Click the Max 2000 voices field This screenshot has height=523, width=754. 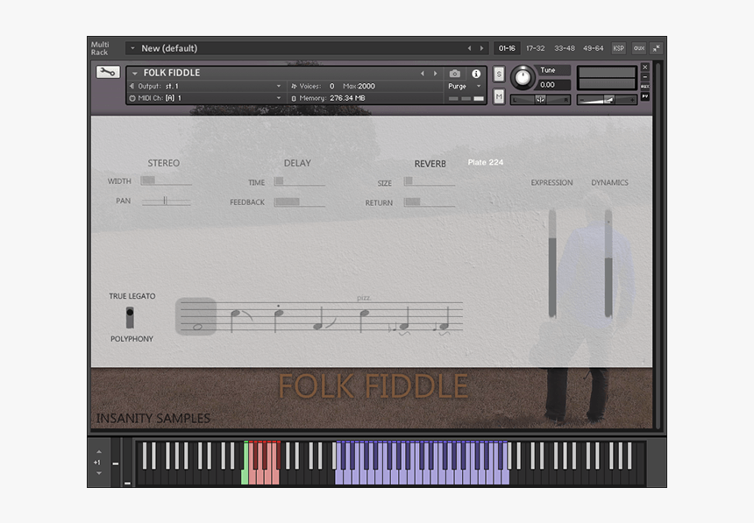(x=359, y=86)
